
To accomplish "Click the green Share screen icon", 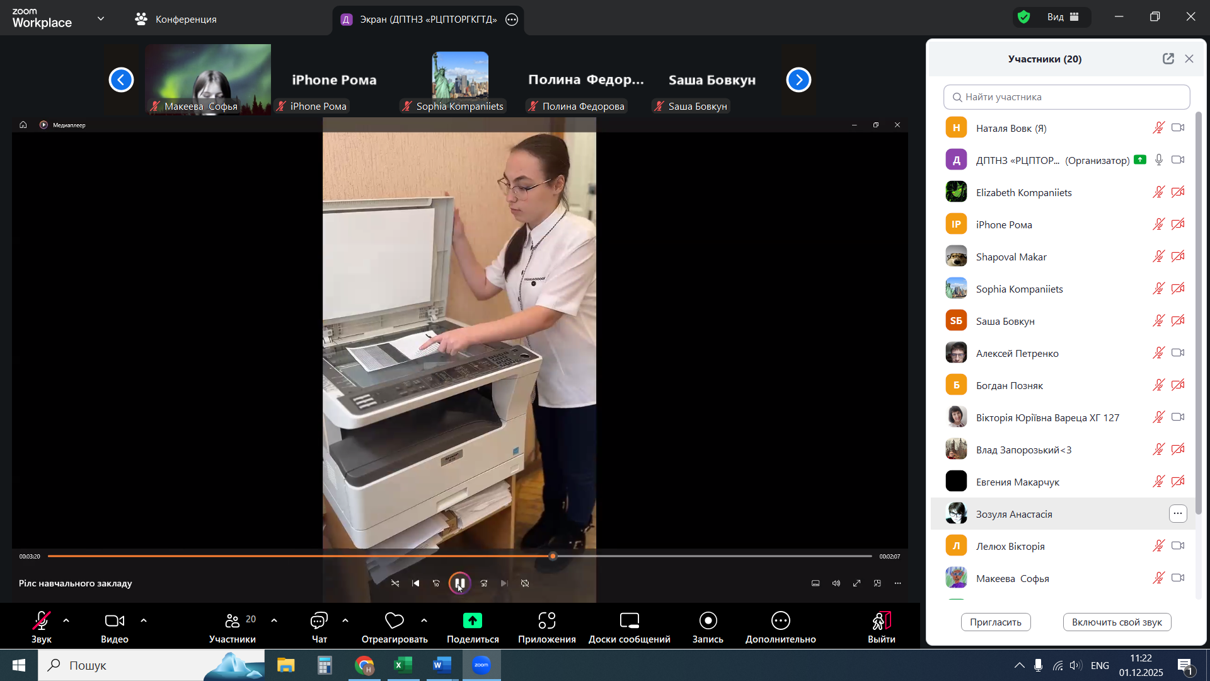I will [x=473, y=621].
